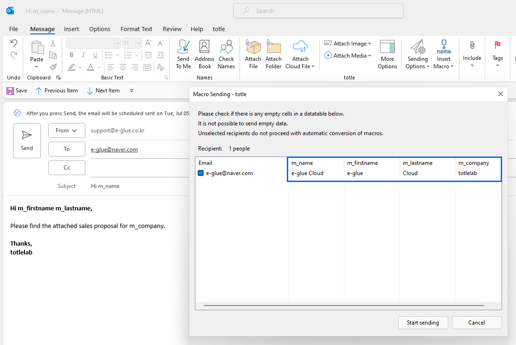Toggle Underline formatting
The height and width of the screenshot is (345, 516).
point(95,55)
